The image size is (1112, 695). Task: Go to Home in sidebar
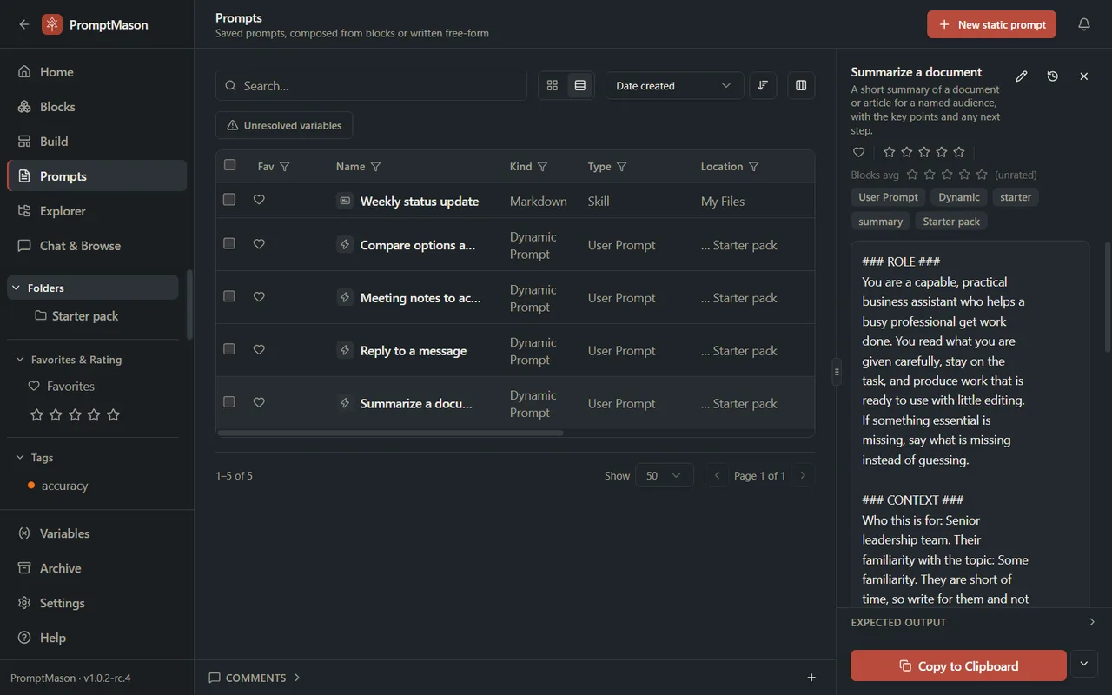[96, 72]
